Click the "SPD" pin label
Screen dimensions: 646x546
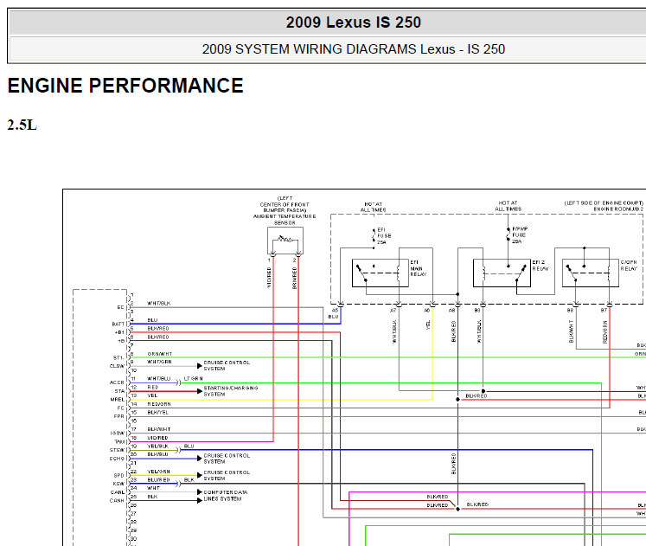tap(119, 476)
